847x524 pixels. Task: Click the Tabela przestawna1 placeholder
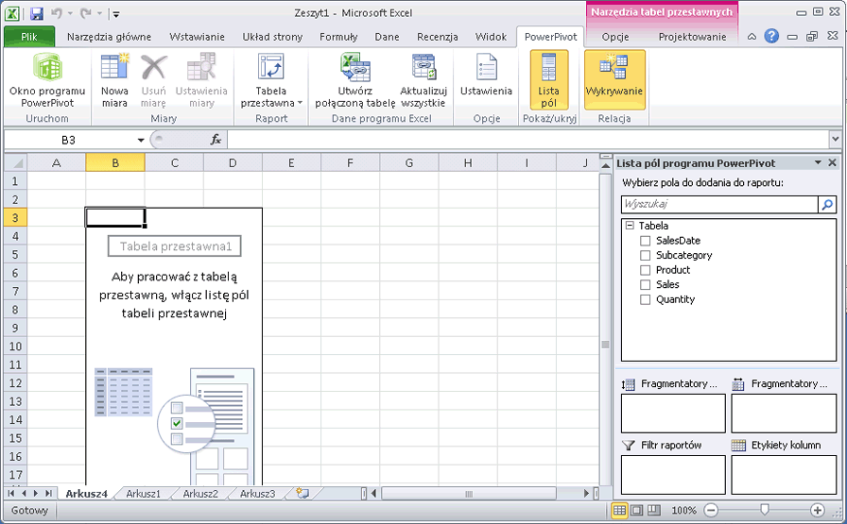click(175, 246)
